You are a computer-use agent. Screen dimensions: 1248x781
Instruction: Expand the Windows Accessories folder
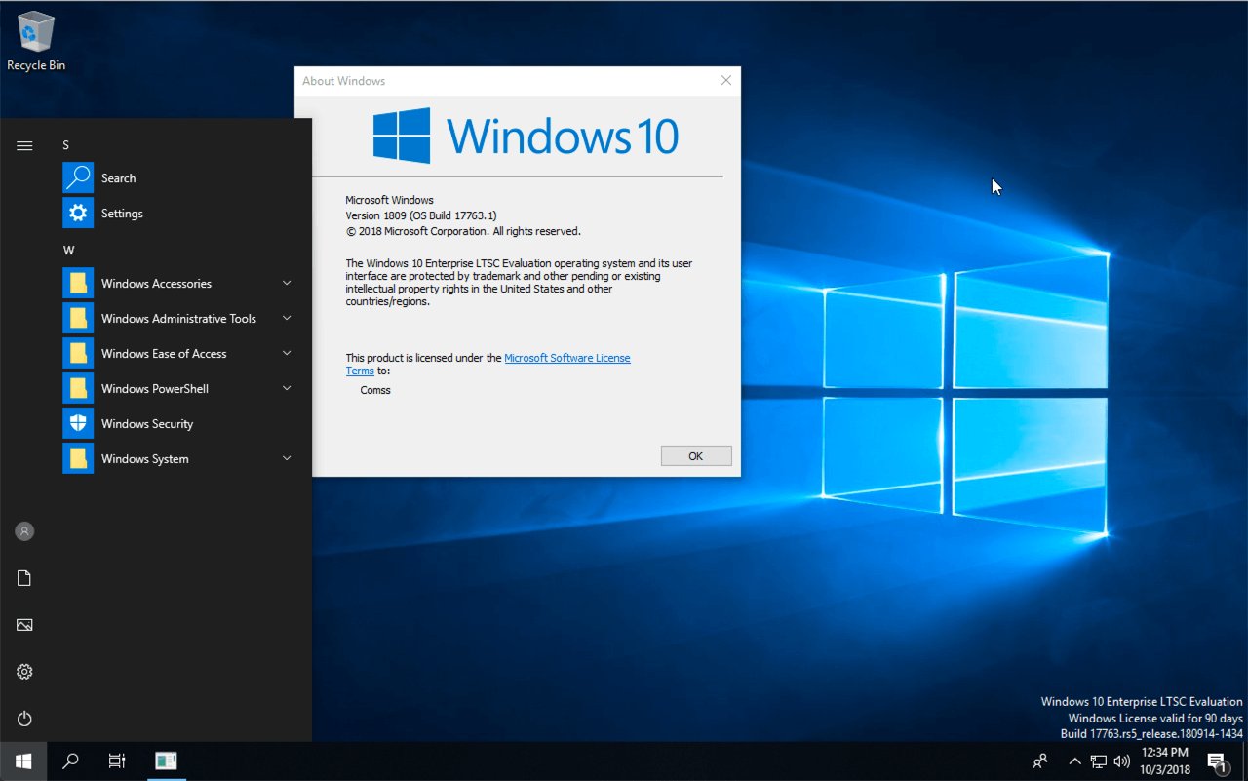179,284
